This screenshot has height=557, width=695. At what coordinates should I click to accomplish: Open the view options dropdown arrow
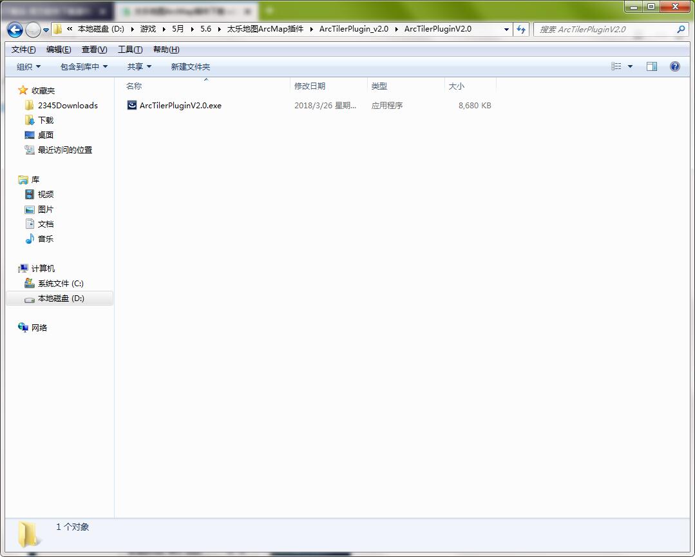(630, 66)
